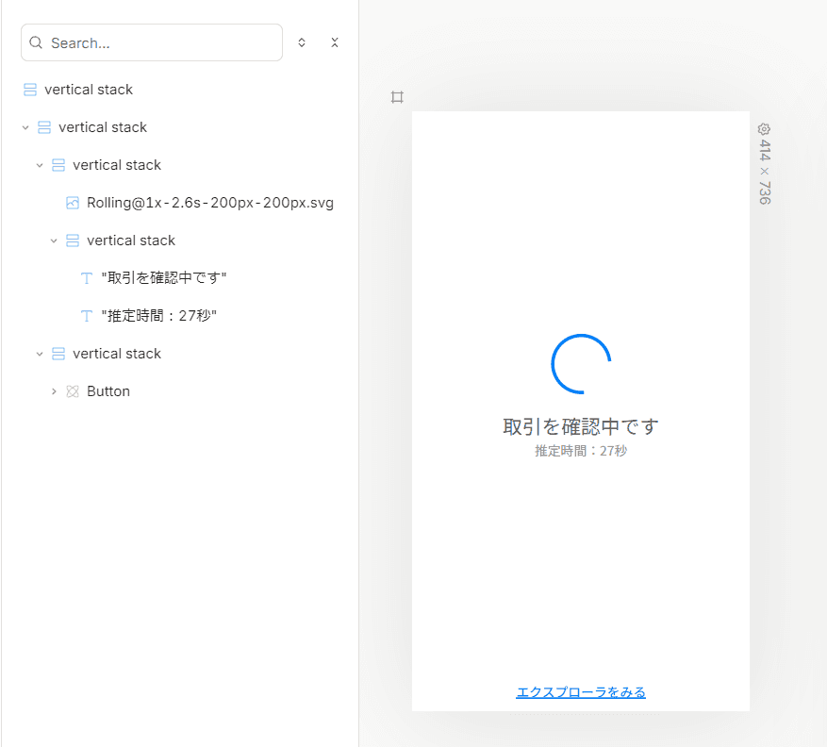Image resolution: width=827 pixels, height=747 pixels.
Task: Click the frame icon above the canvas
Action: [397, 97]
